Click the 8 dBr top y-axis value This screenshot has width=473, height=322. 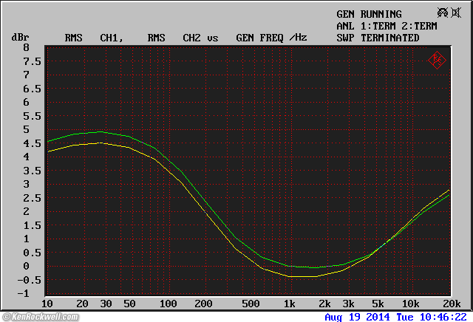click(x=26, y=47)
